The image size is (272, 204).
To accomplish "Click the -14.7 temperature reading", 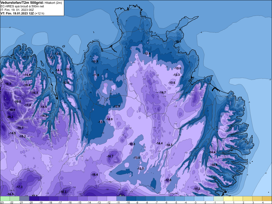I will [x=163, y=92].
